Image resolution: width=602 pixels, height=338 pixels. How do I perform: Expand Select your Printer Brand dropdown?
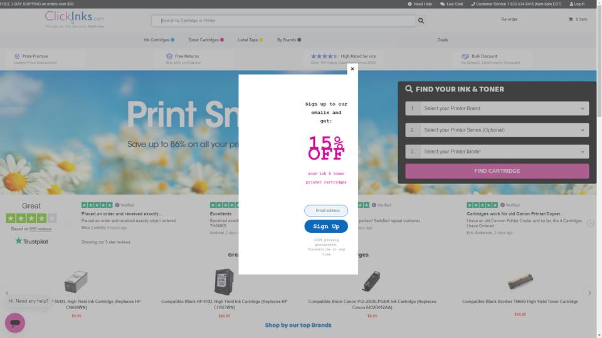click(497, 108)
